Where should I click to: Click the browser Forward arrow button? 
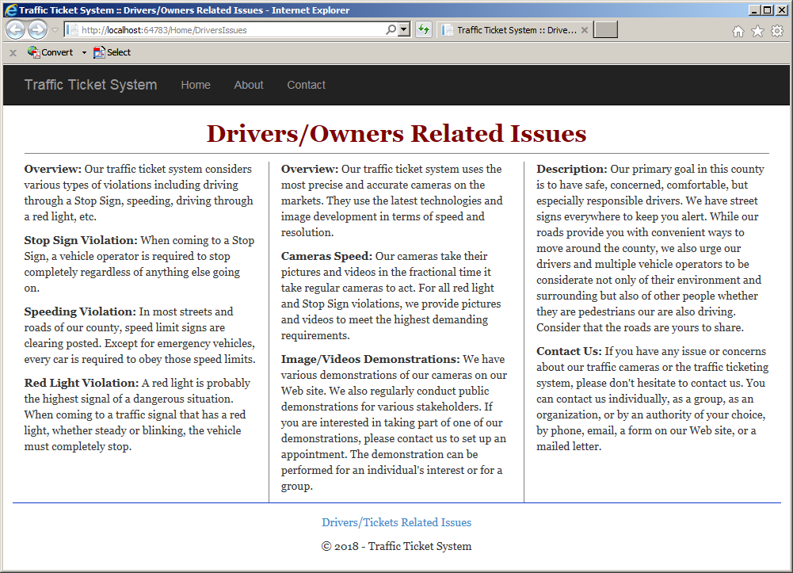pos(37,30)
